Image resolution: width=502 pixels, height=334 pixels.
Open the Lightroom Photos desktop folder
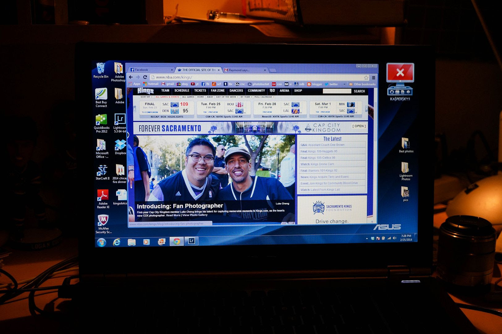[406, 172]
